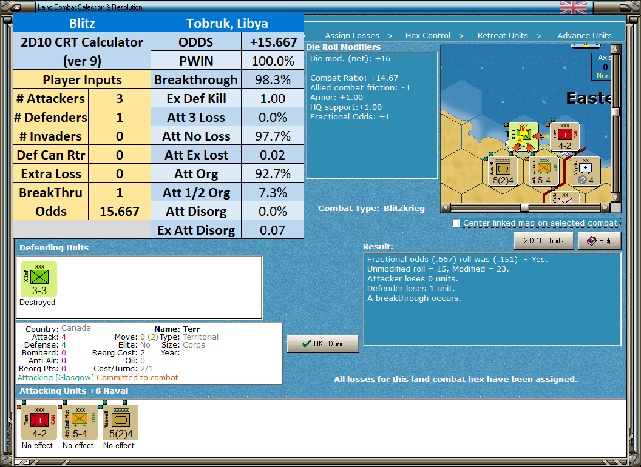Open the 2-D-10 Charts

pos(544,241)
